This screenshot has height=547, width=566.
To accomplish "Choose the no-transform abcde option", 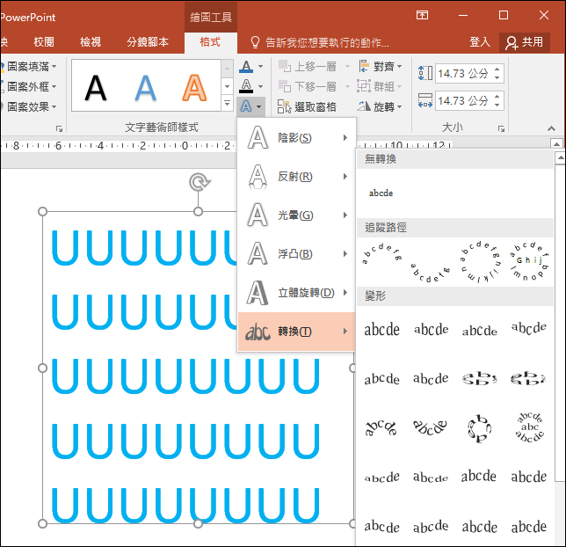I will click(381, 193).
